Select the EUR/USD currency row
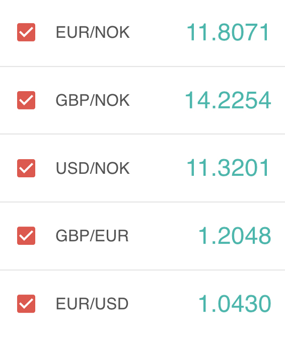The width and height of the screenshot is (285, 337). pyautogui.click(x=142, y=303)
